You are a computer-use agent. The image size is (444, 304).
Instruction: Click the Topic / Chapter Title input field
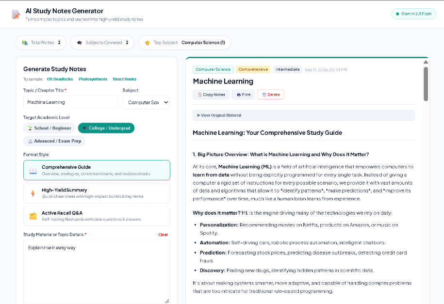click(70, 102)
